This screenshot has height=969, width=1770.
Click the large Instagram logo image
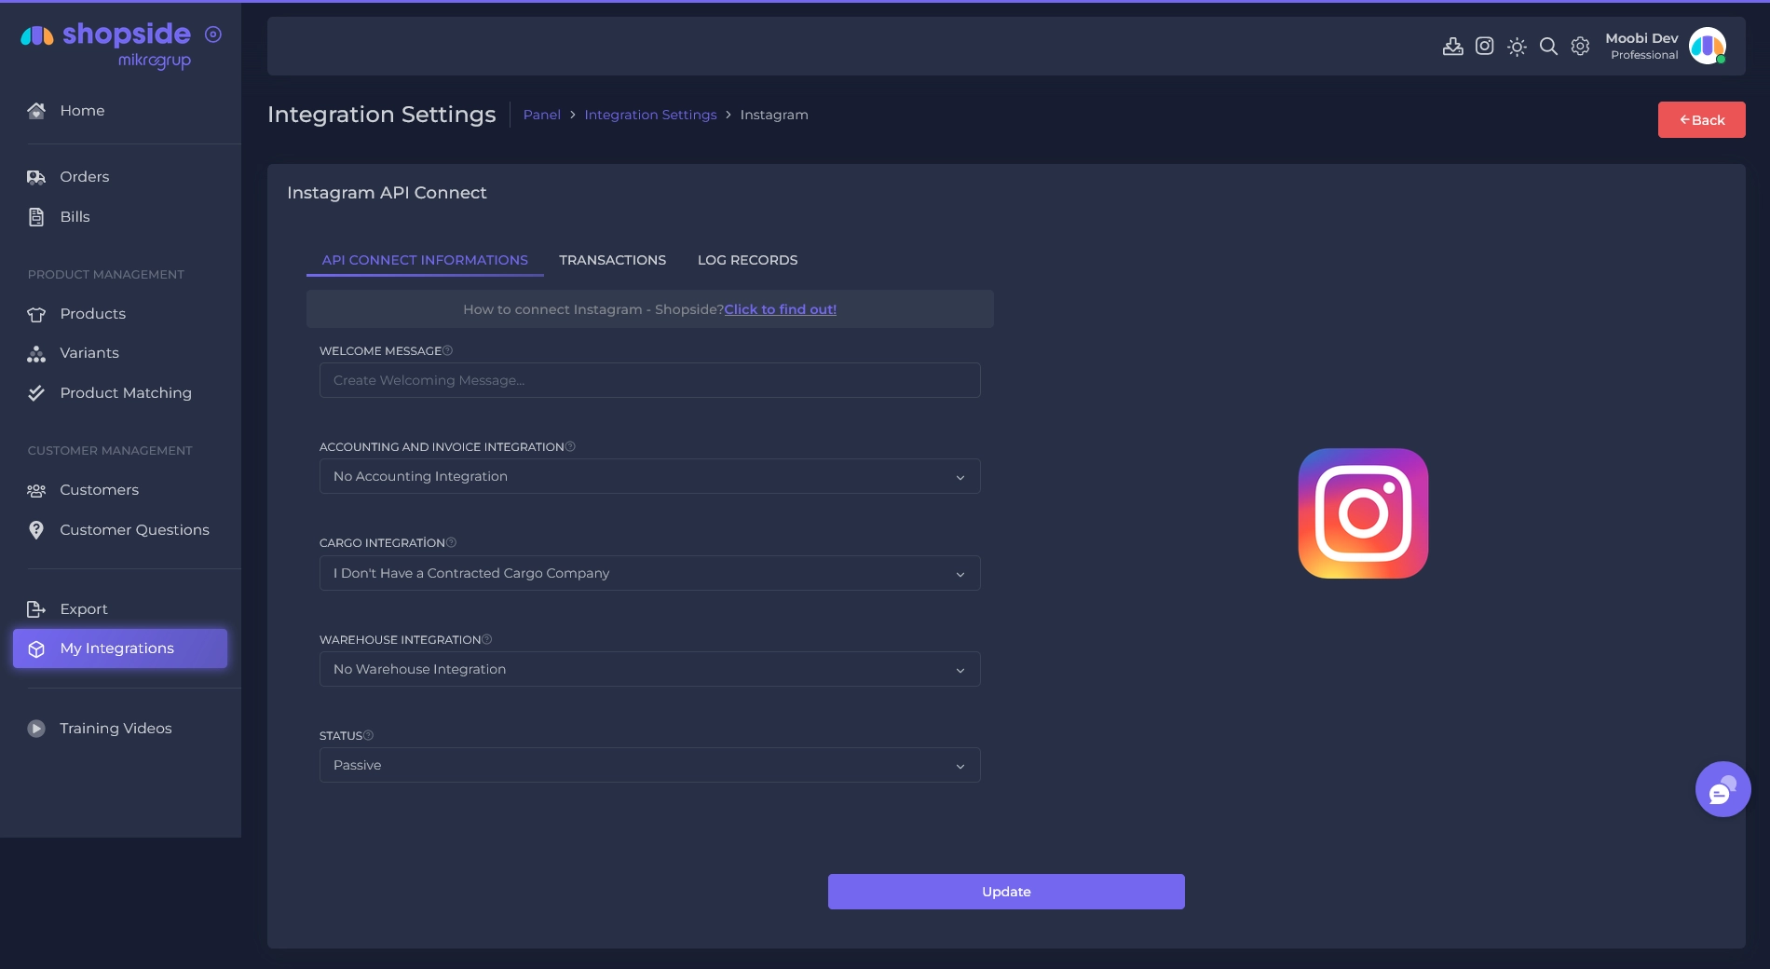[1364, 513]
